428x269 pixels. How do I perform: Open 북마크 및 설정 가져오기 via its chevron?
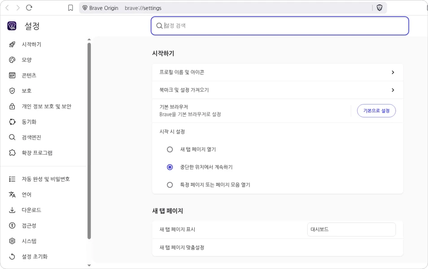coord(393,90)
